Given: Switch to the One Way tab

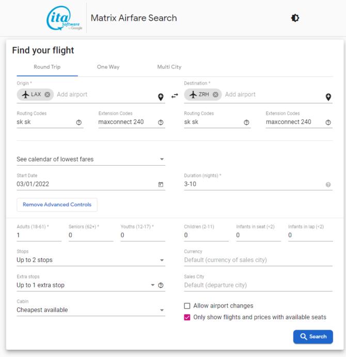Looking at the screenshot, I should click(x=108, y=67).
